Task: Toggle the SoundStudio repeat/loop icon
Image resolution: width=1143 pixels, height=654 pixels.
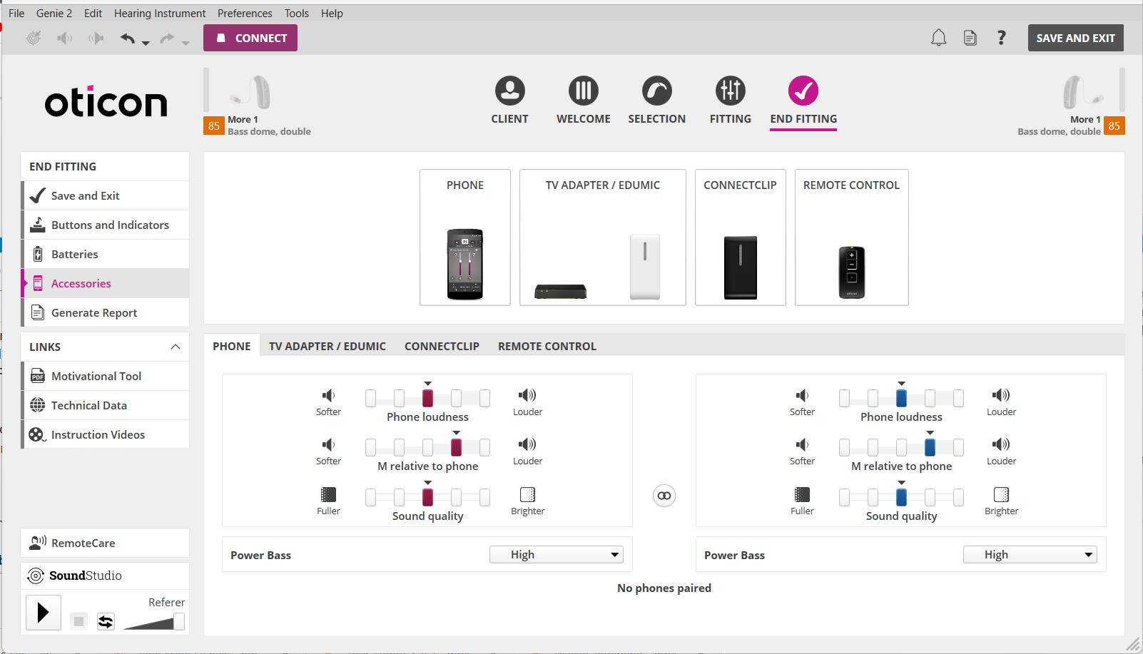Action: 106,621
